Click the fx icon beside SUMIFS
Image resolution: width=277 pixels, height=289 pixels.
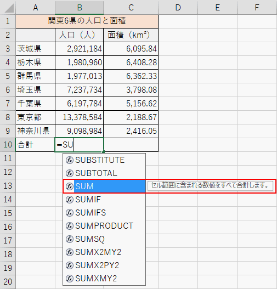point(70,213)
